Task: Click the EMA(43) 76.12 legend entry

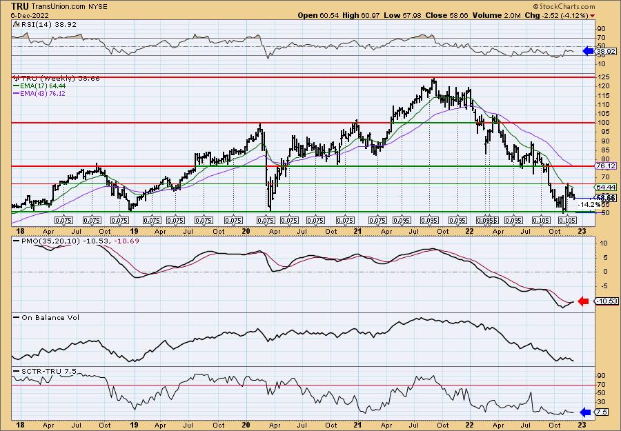Action: click(43, 93)
